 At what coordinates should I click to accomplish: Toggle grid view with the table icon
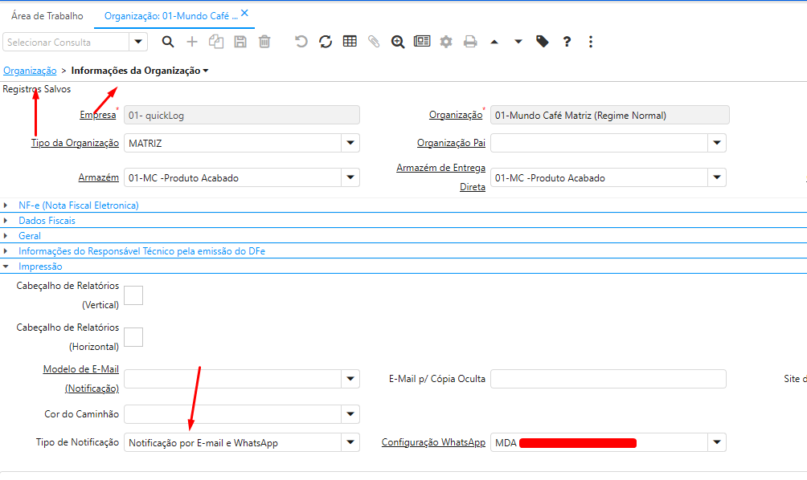point(350,42)
